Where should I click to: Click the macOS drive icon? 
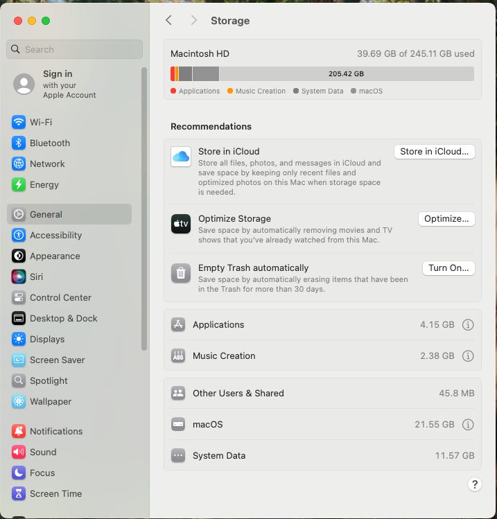[178, 424]
